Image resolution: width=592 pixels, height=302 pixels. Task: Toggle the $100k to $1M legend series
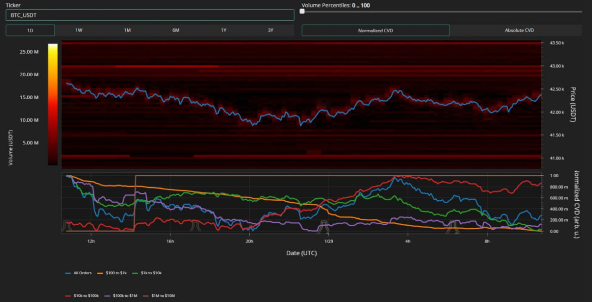[120, 295]
